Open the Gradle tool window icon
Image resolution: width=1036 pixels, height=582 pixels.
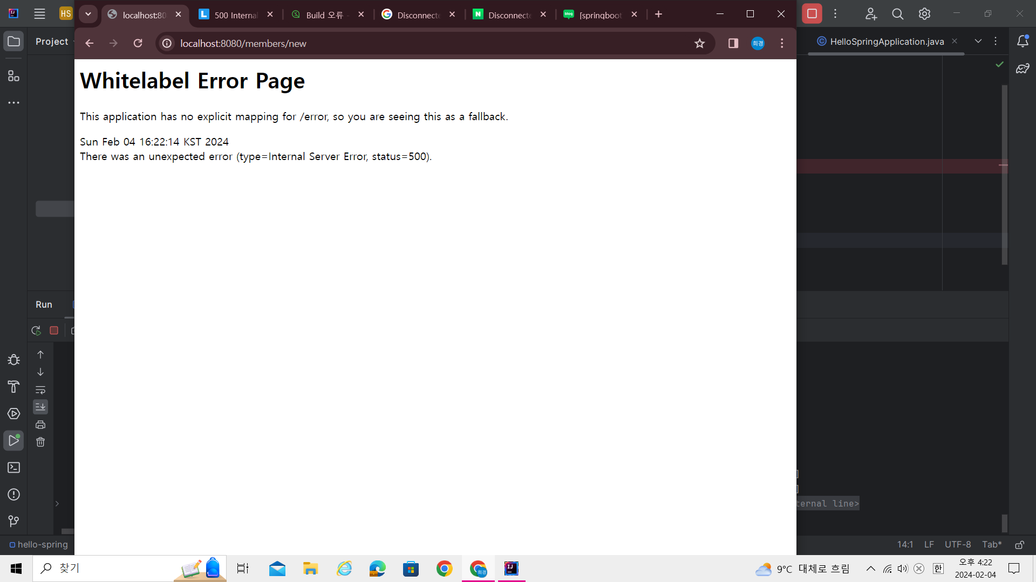(x=1023, y=68)
